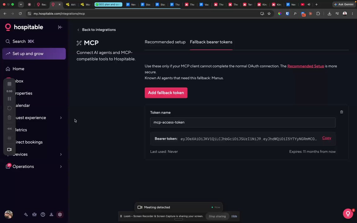Open settings gear icon in sidebar
This screenshot has height=223, width=357.
coord(60,215)
